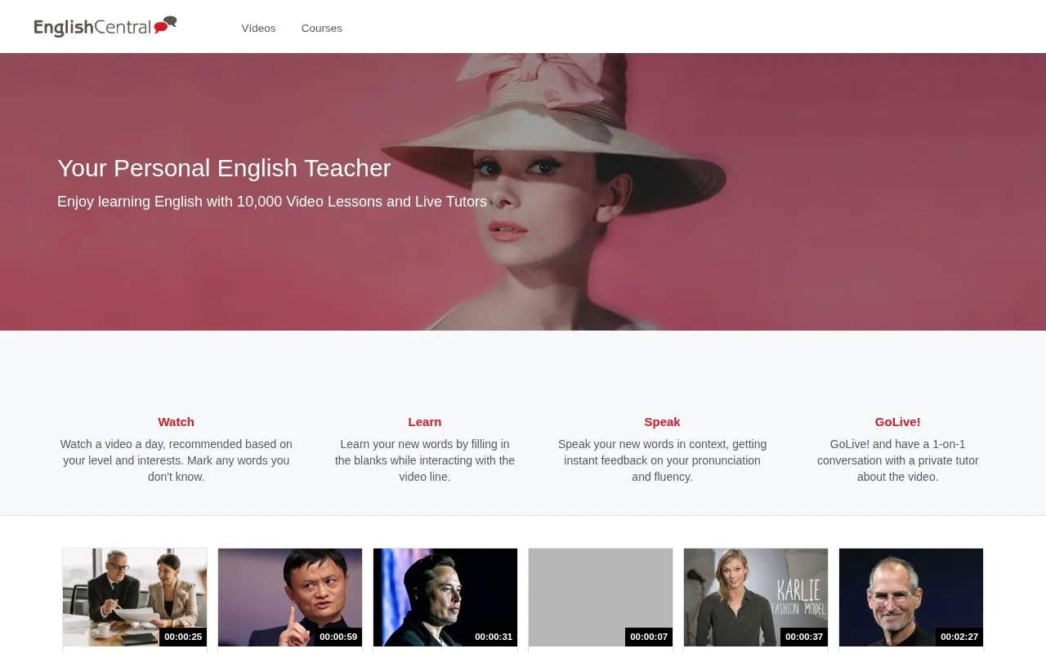This screenshot has width=1046, height=653.
Task: Click the 'Your Personal English Teacher' headline
Action: 224,168
